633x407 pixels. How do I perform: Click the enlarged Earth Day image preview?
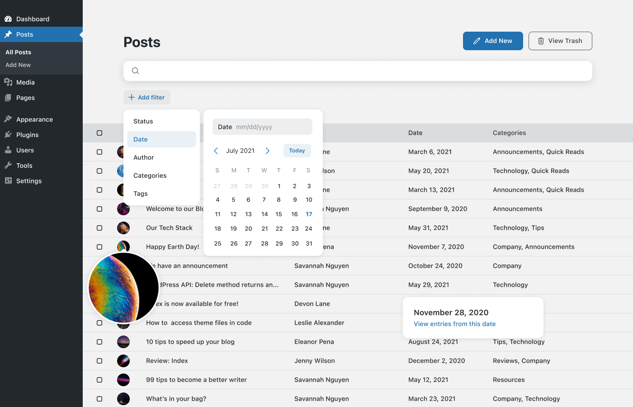123,288
